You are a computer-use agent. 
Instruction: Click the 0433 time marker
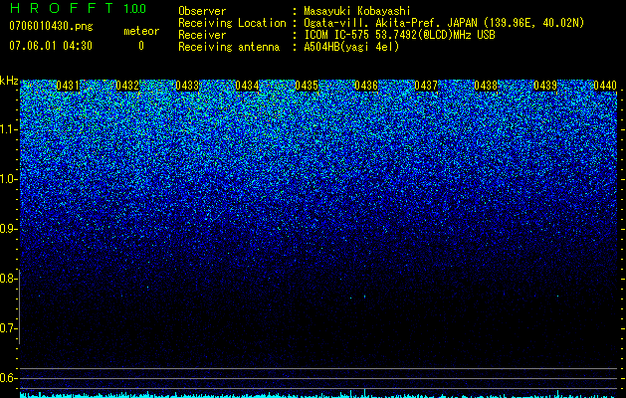(187, 86)
